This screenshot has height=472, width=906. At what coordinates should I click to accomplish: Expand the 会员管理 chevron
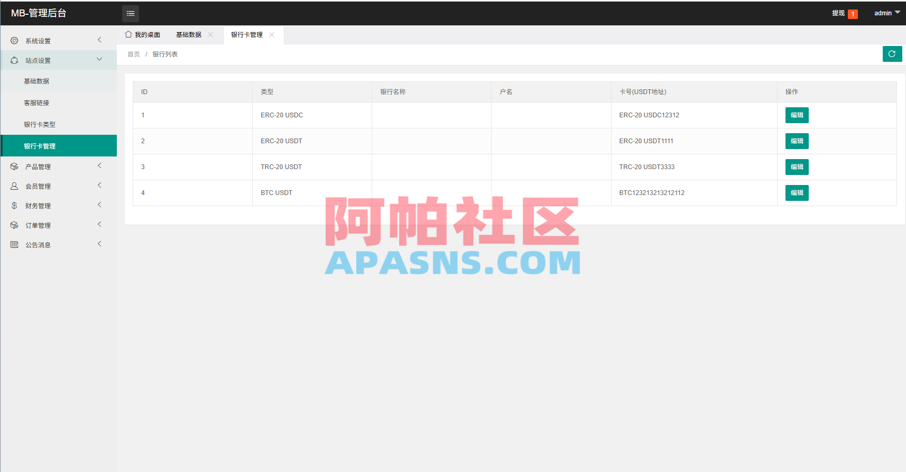click(99, 186)
